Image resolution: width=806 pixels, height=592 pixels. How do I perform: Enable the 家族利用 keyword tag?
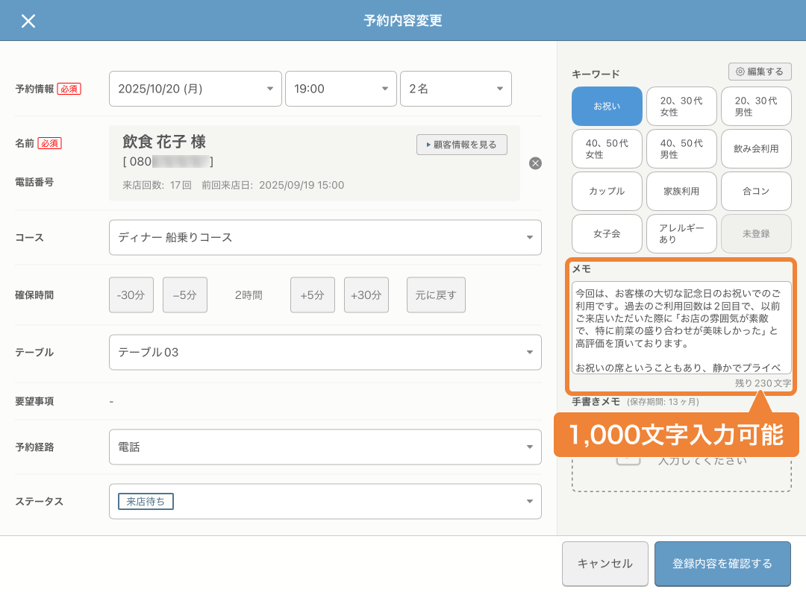coord(681,191)
